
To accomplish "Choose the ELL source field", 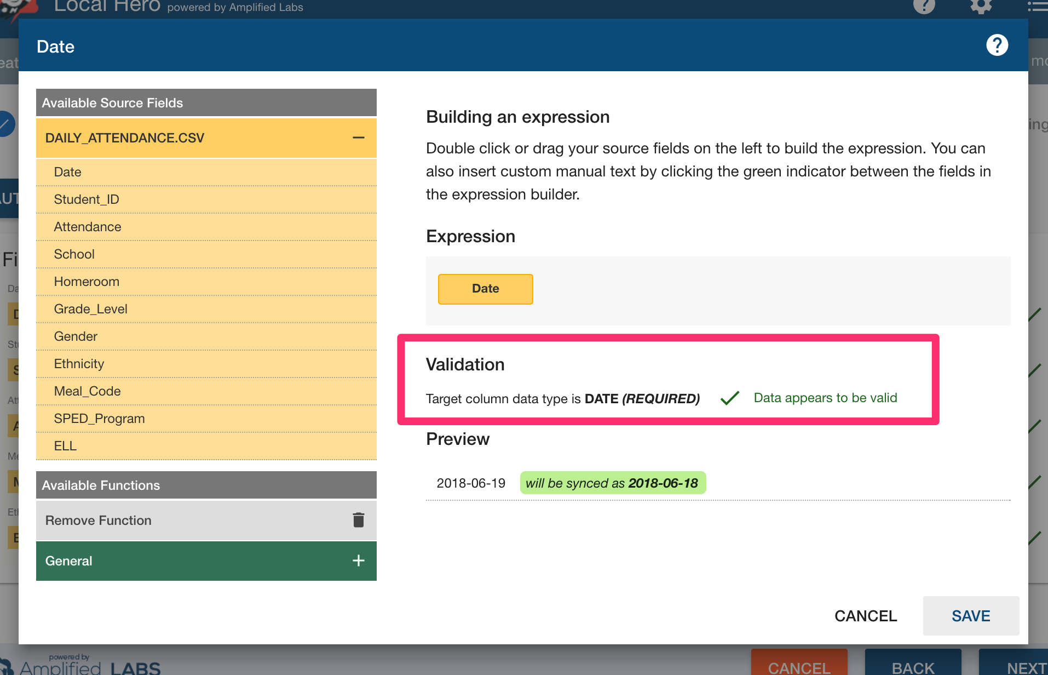I will coord(65,446).
